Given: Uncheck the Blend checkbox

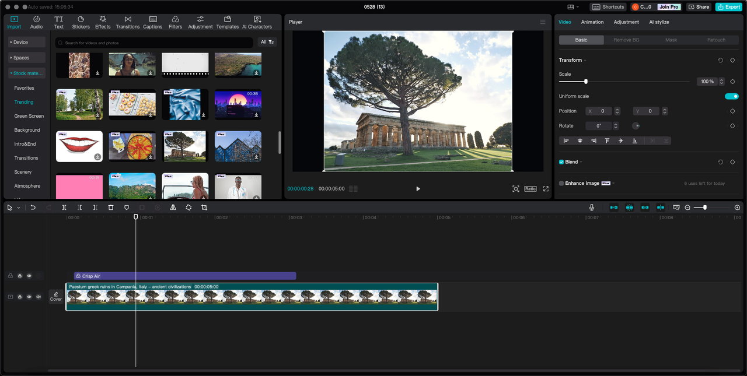Looking at the screenshot, I should pyautogui.click(x=561, y=162).
